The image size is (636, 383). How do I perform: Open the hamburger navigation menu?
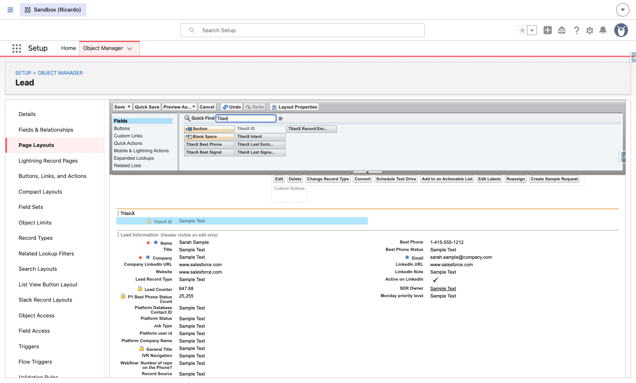coord(10,10)
